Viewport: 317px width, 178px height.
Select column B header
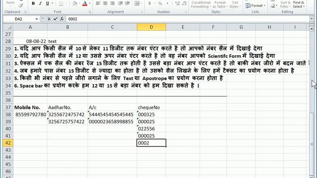(67, 27)
